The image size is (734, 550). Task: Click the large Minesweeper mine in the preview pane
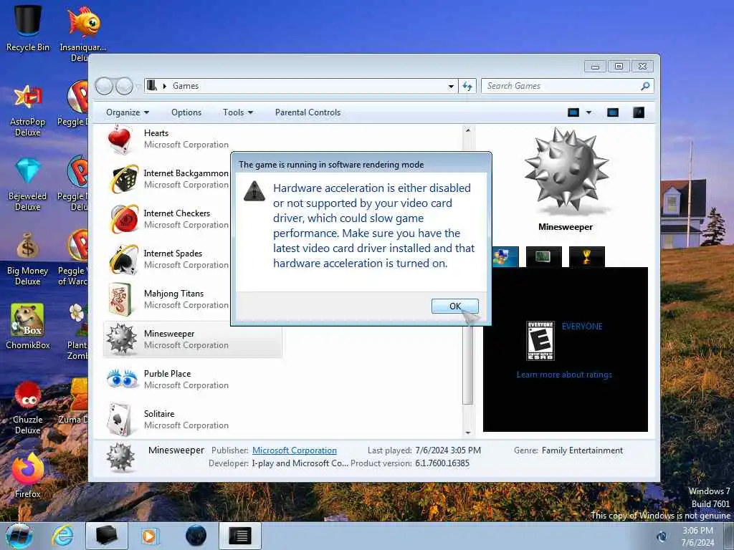pos(566,171)
